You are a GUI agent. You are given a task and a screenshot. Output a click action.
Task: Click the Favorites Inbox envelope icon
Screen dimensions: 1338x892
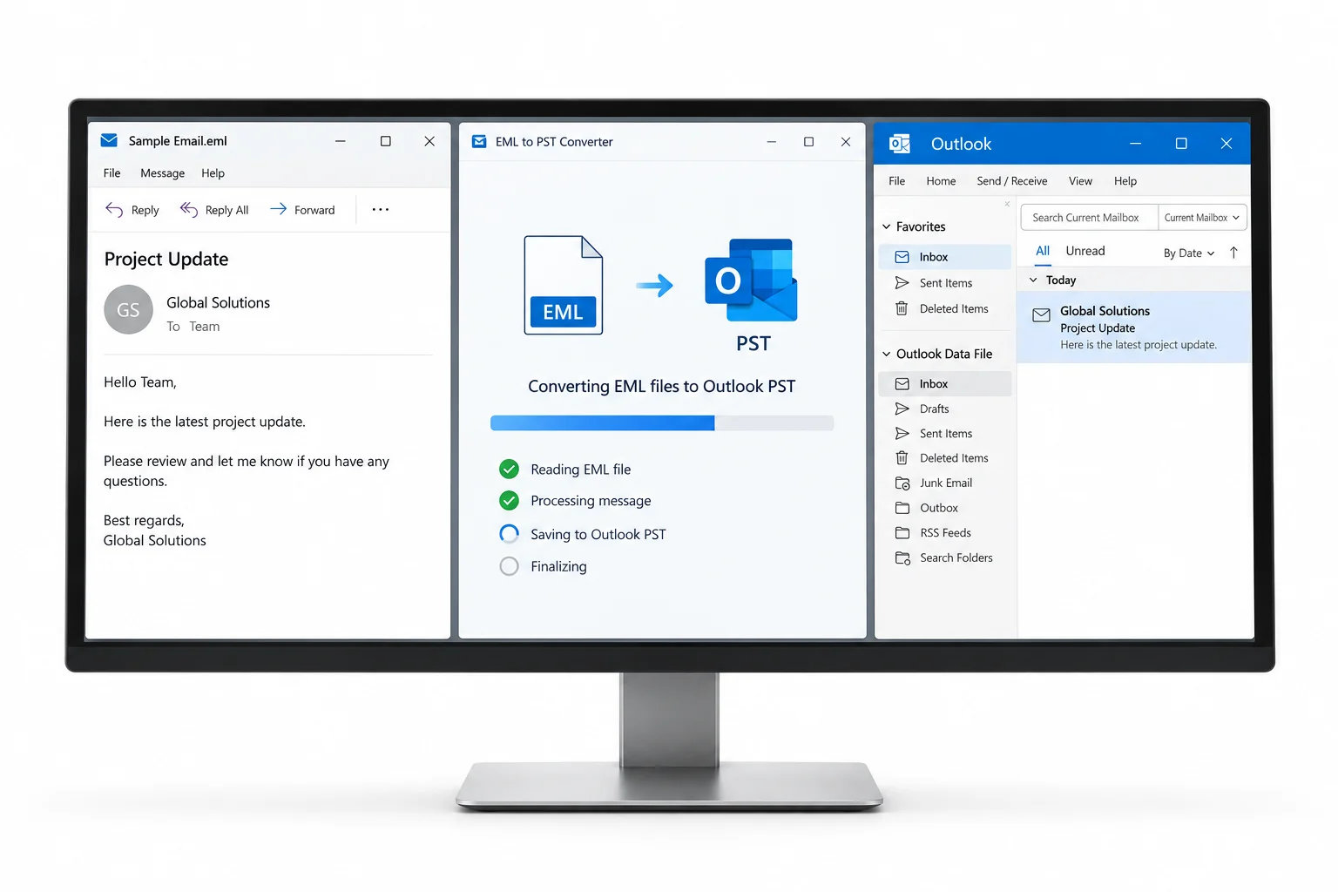pyautogui.click(x=902, y=257)
